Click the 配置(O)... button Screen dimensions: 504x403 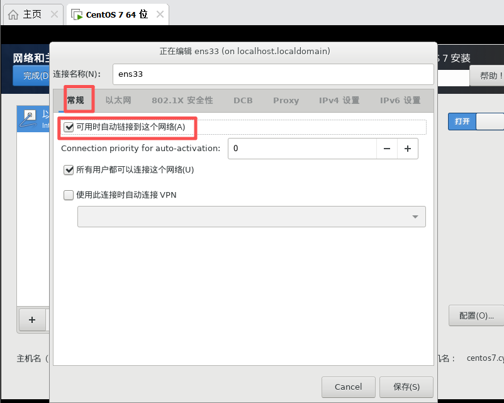476,316
